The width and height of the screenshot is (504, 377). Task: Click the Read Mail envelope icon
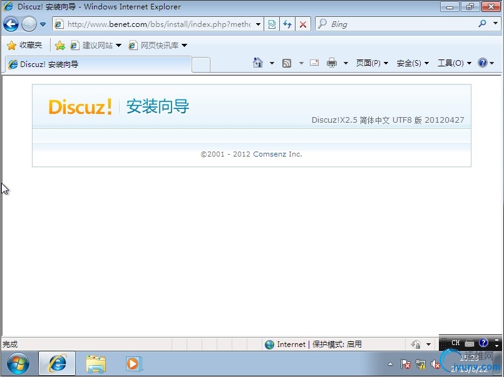314,63
